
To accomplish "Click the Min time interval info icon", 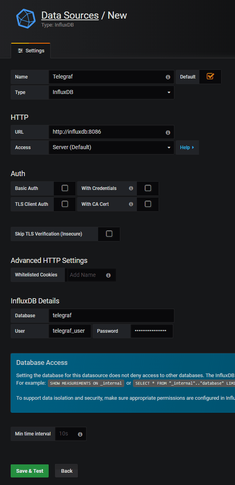I will pos(80,434).
